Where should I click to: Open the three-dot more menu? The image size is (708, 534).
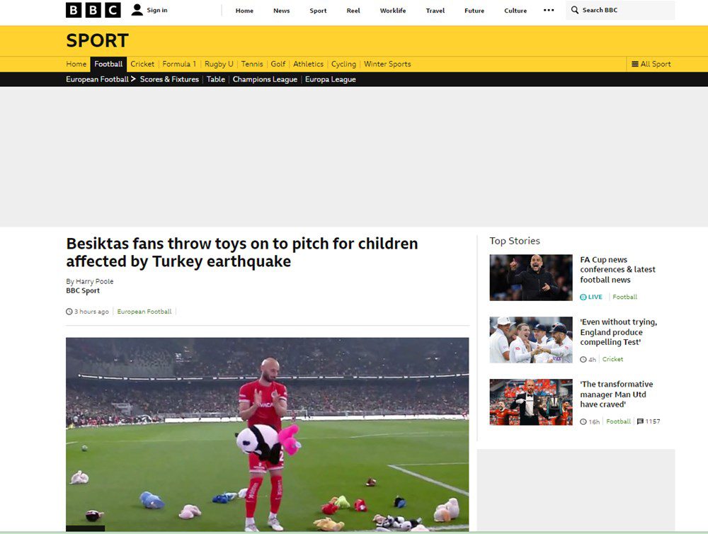[549, 10]
